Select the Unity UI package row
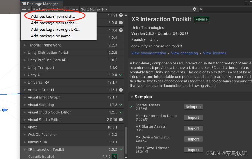 coord(72,75)
